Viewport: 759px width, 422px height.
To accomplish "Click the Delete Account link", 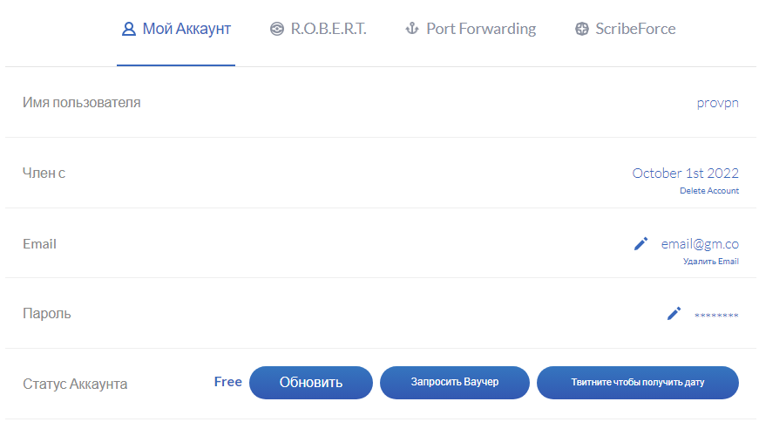I will coord(709,191).
